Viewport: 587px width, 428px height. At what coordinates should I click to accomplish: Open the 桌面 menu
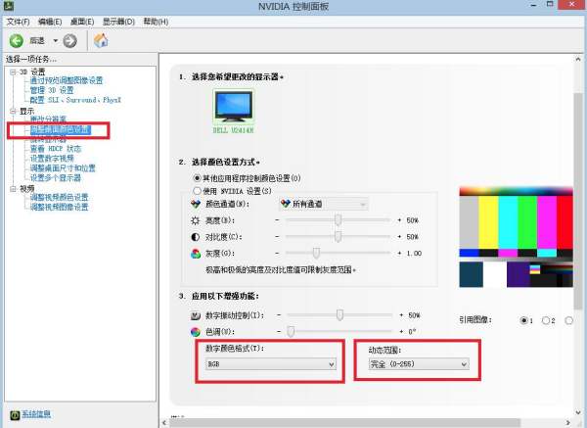82,22
